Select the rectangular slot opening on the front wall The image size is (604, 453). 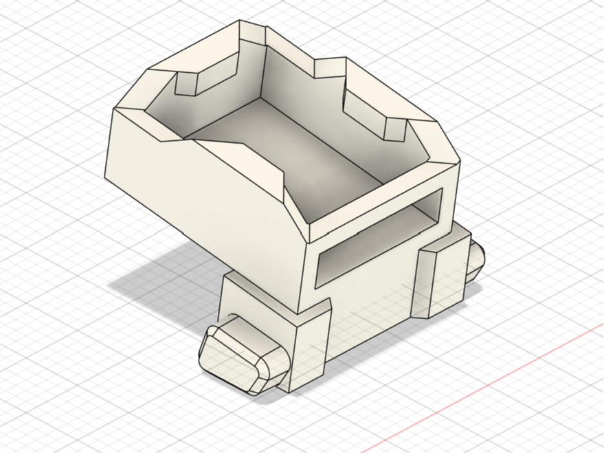point(379,238)
